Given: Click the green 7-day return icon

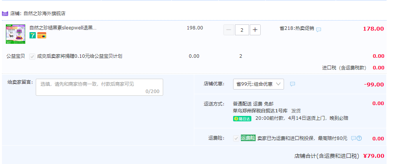Looking at the screenshot, I should tap(33, 35).
